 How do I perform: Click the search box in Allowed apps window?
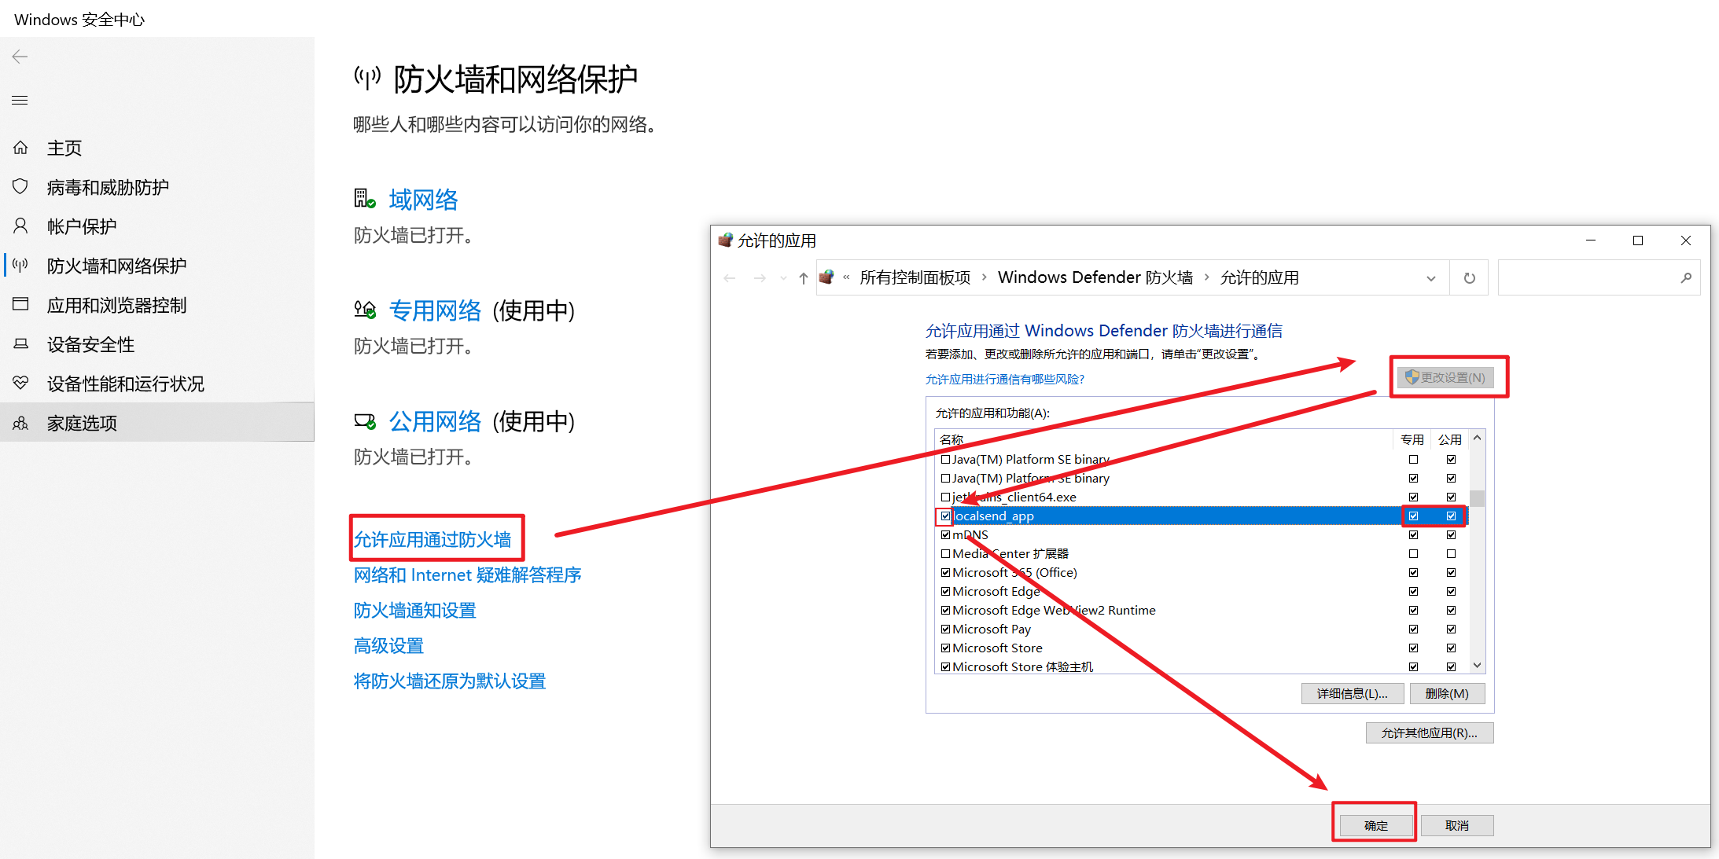click(x=1599, y=278)
